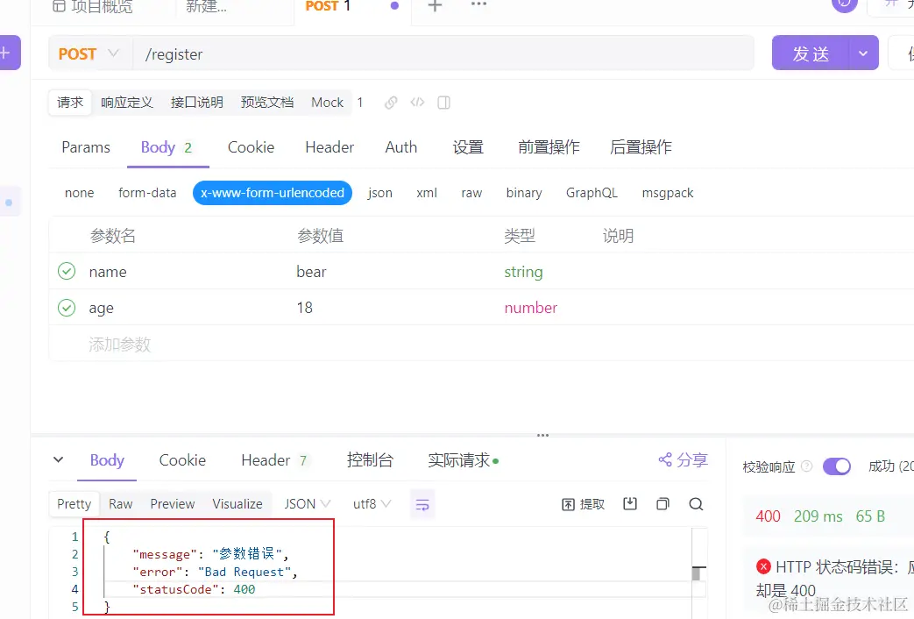Open the 响应定义 tab
The width and height of the screenshot is (914, 619).
pyautogui.click(x=126, y=103)
